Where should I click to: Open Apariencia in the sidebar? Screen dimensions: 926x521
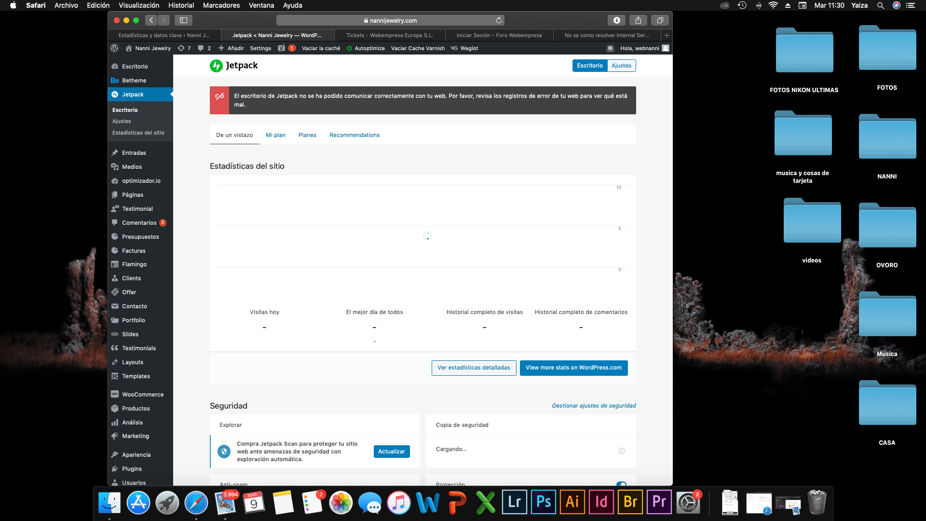coord(140,455)
